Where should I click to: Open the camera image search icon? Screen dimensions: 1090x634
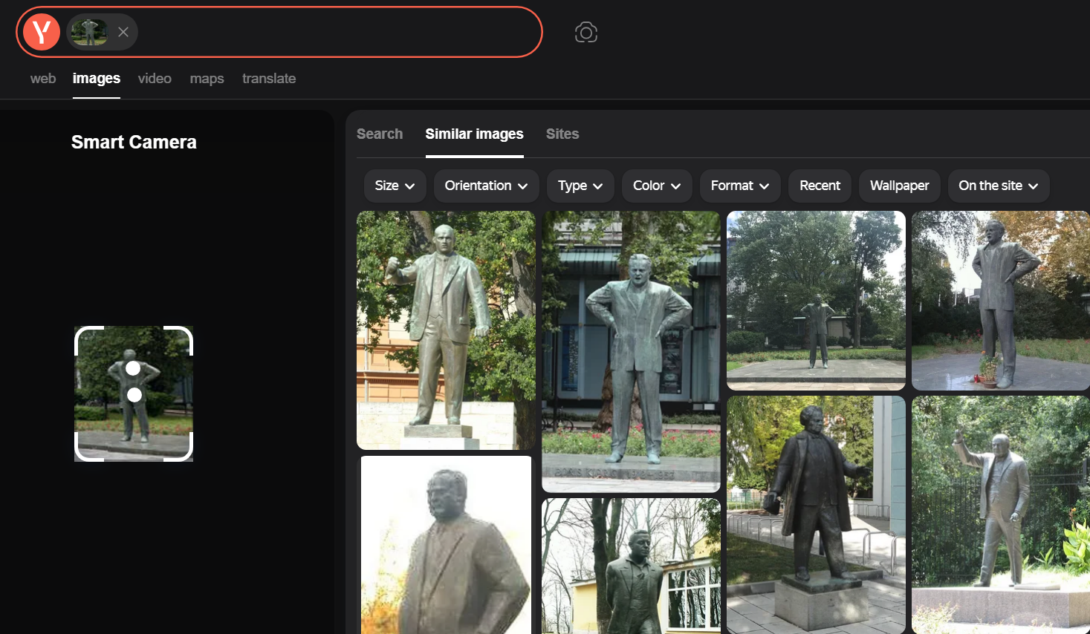[585, 32]
